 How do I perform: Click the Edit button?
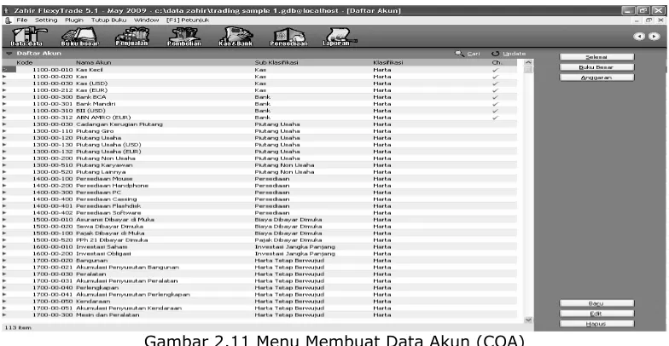[596, 314]
